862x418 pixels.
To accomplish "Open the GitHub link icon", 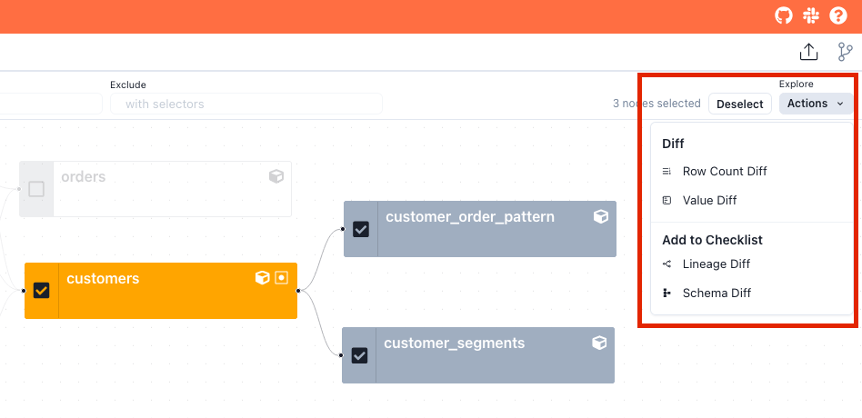I will [783, 15].
